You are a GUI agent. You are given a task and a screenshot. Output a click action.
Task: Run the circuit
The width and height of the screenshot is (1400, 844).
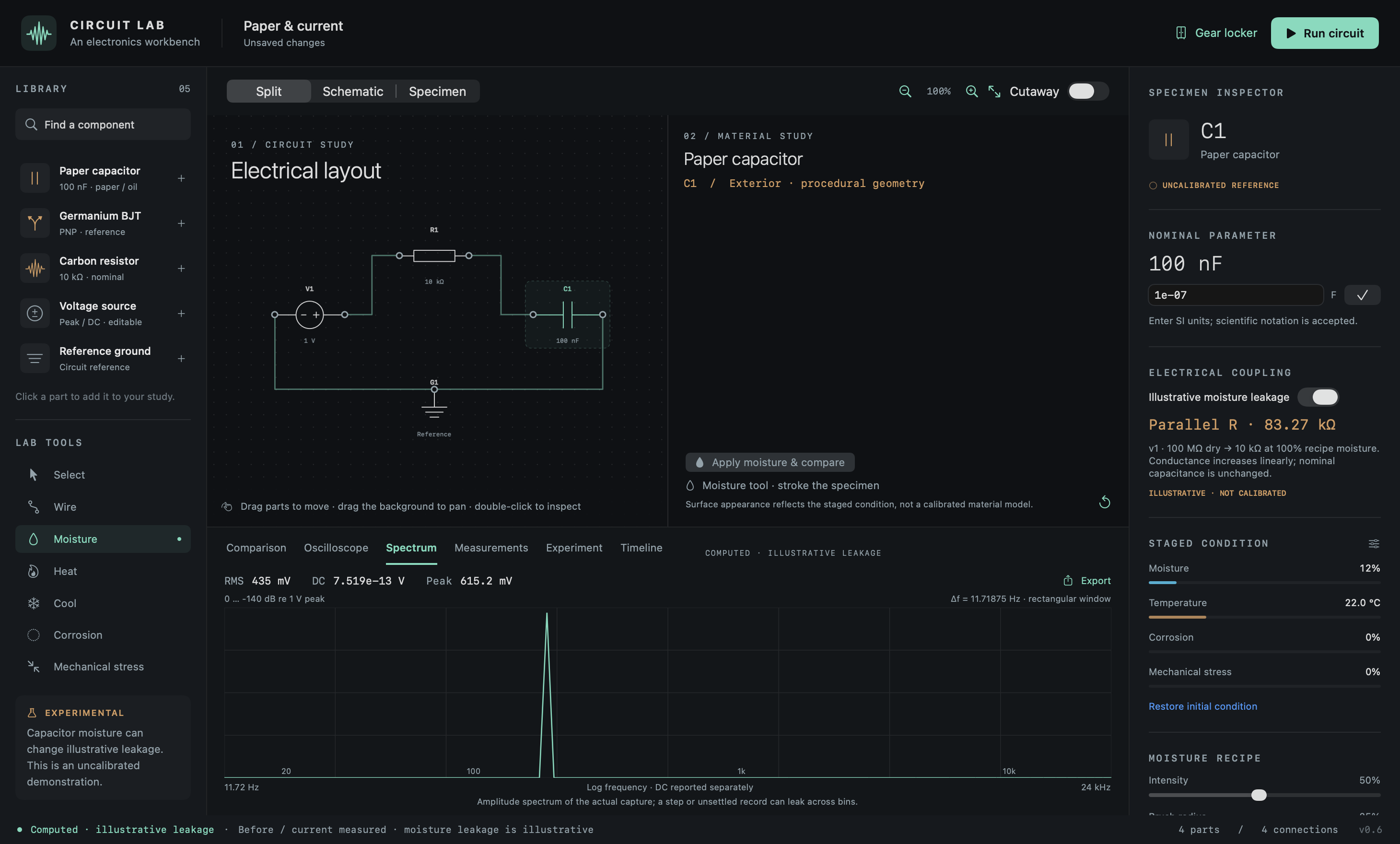point(1324,33)
